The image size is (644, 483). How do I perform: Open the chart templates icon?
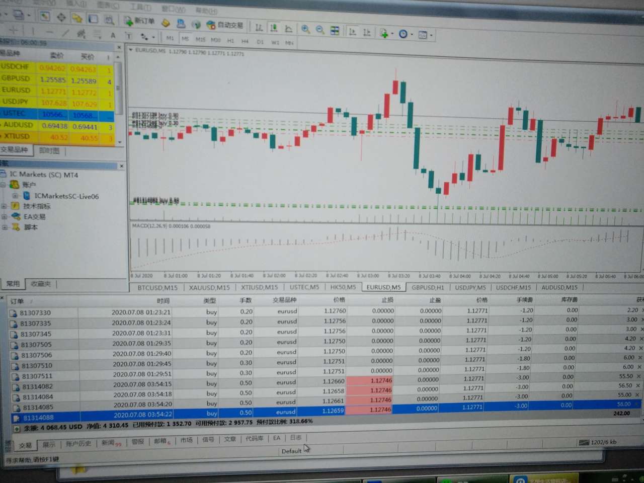coord(423,35)
